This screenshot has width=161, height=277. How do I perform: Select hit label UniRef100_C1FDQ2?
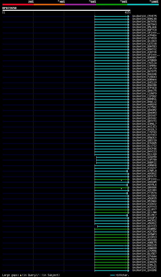[144, 96]
